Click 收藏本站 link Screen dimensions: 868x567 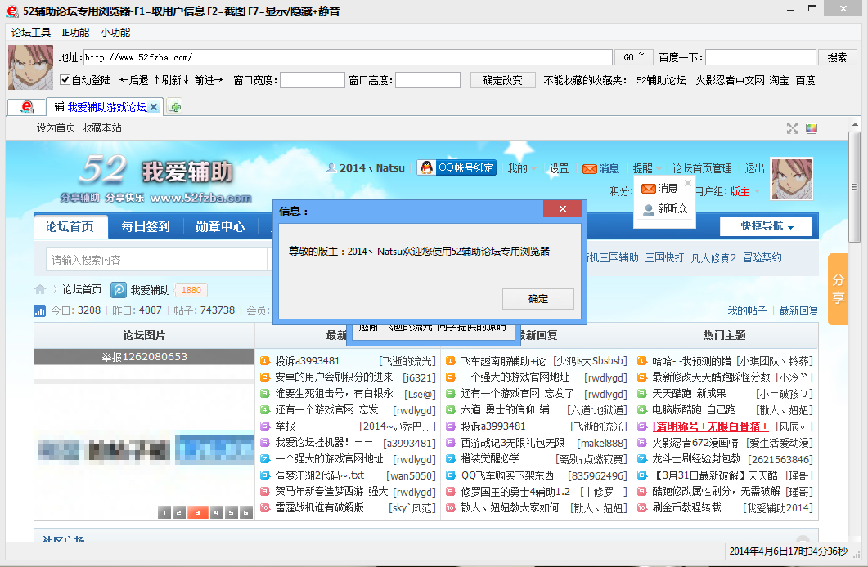(102, 128)
